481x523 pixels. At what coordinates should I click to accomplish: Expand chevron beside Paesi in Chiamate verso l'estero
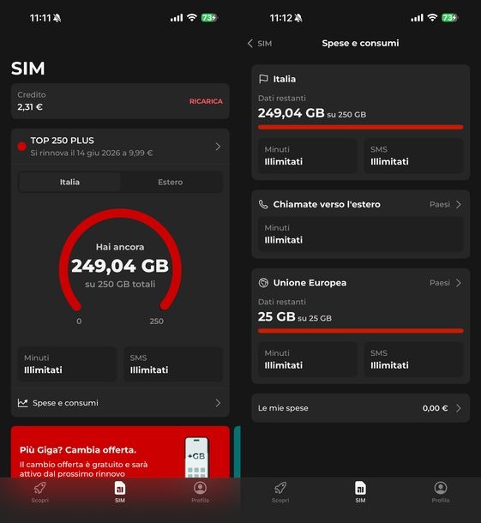tap(459, 204)
